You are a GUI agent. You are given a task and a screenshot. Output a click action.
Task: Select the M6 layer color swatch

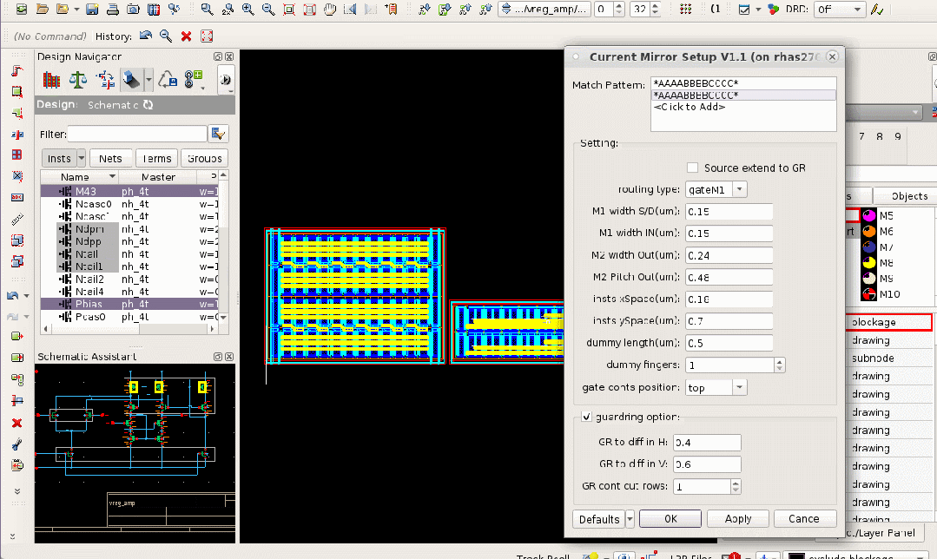(869, 231)
